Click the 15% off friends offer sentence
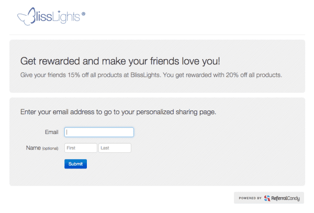The height and width of the screenshot is (213, 314). [91, 75]
